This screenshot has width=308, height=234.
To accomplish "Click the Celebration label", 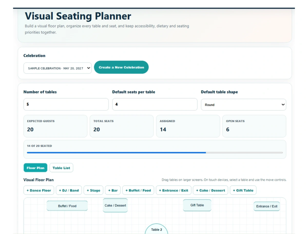I will tap(34, 55).
